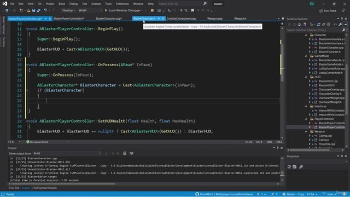Open the zoom percentage dropdown arrow
350x197 pixels.
[x=20, y=142]
